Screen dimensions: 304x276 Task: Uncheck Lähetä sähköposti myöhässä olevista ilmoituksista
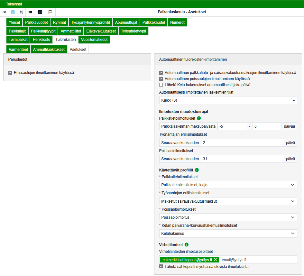pyautogui.click(x=161, y=266)
